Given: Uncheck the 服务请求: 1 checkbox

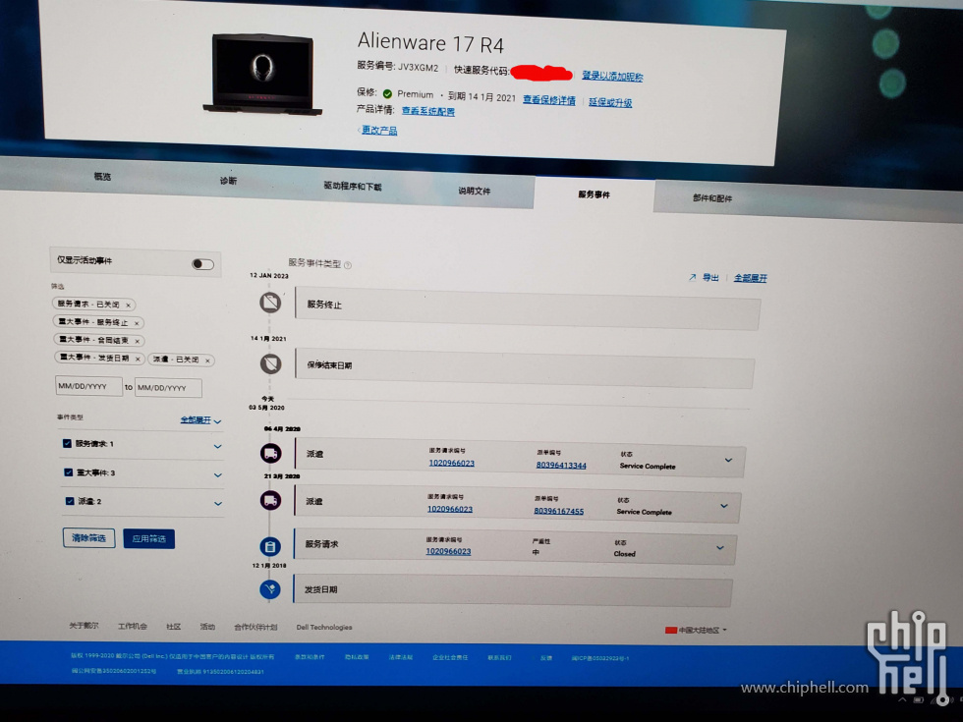Looking at the screenshot, I should click(67, 443).
